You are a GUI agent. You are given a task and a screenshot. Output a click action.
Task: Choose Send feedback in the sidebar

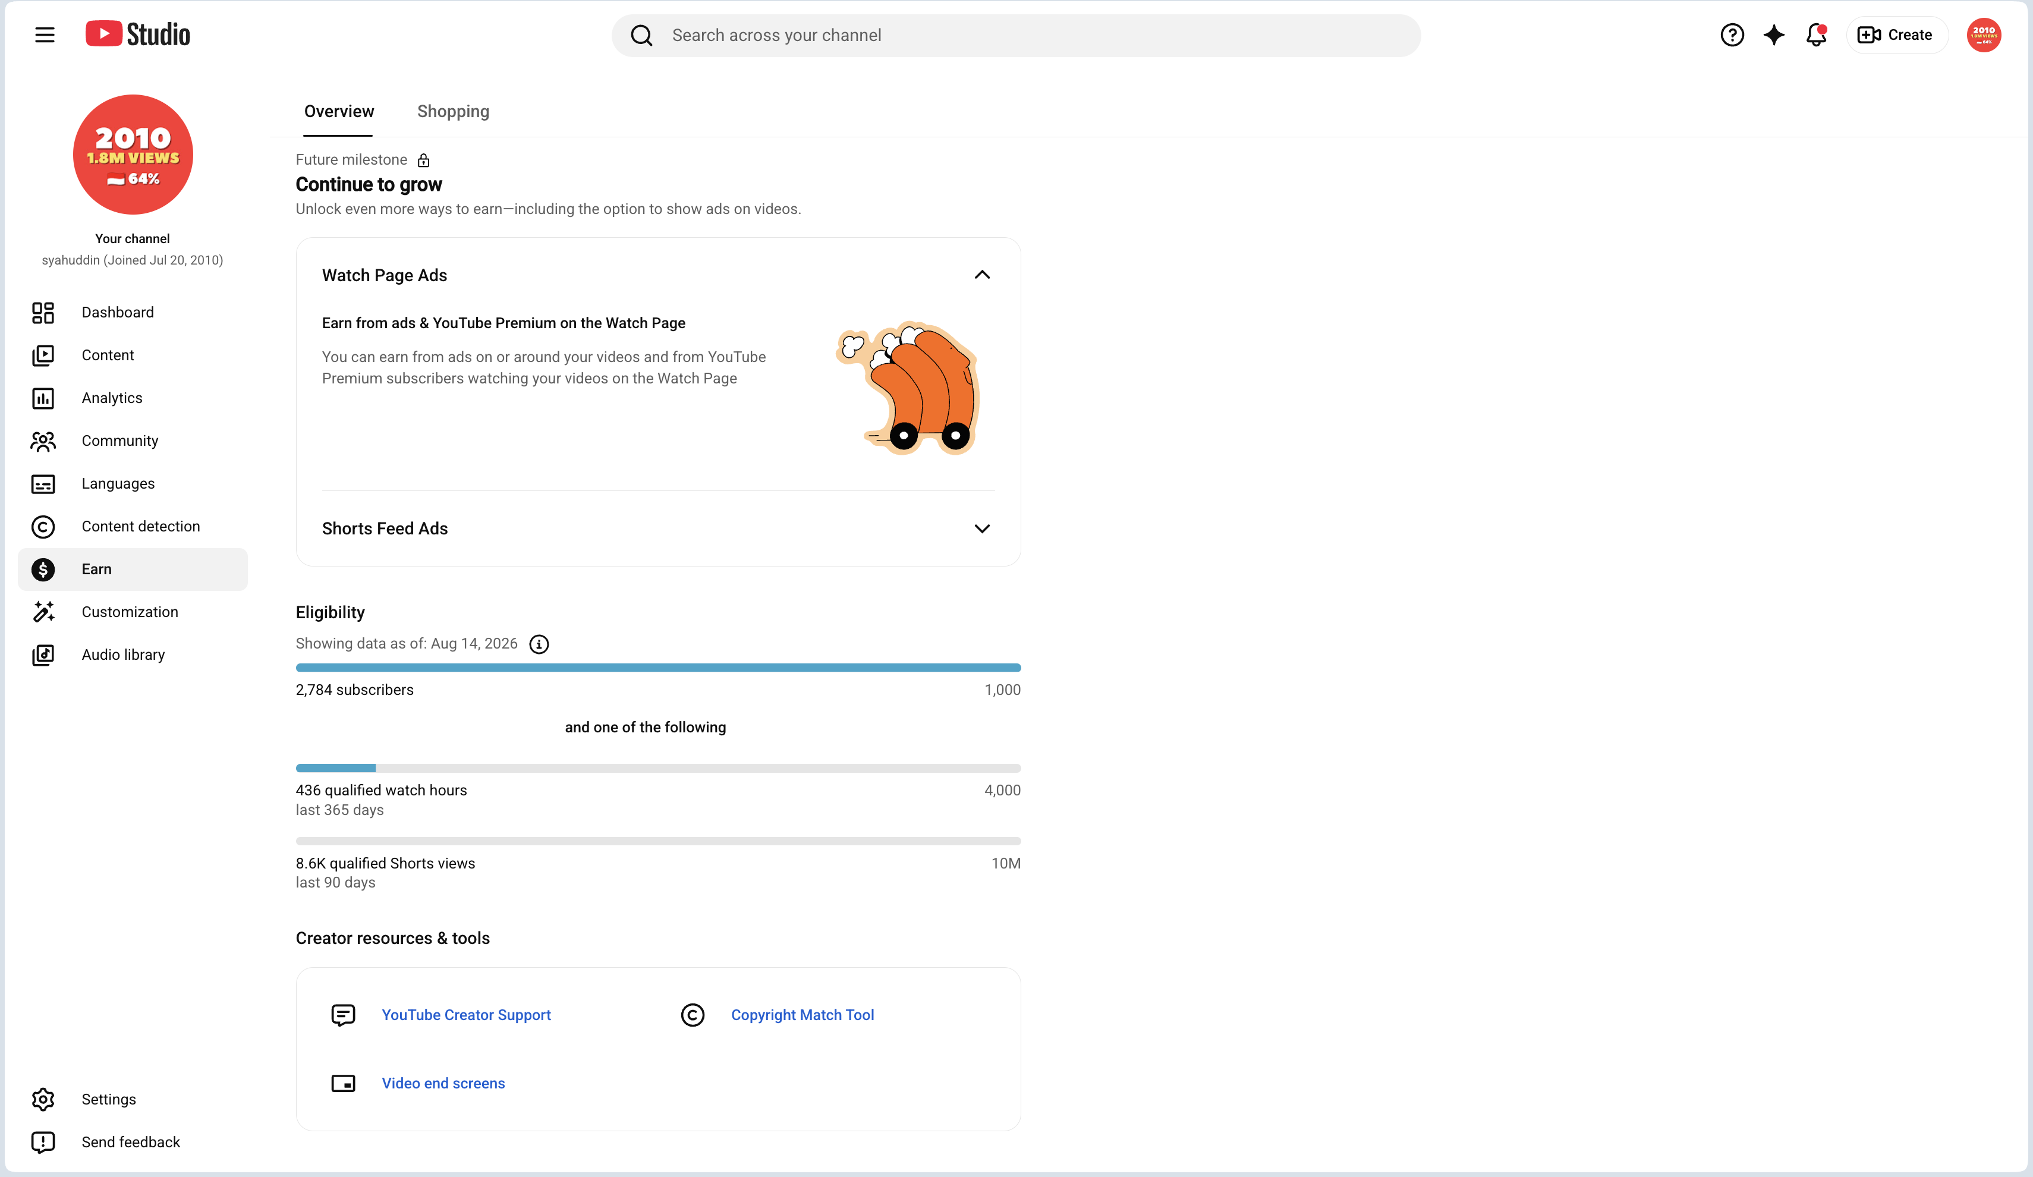point(133,1141)
